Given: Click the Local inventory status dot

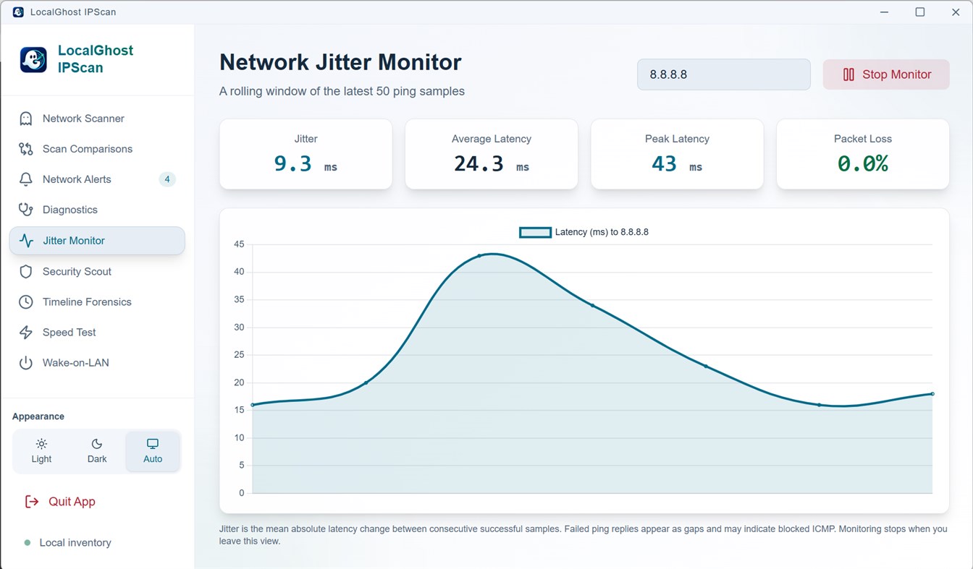Looking at the screenshot, I should coord(28,543).
